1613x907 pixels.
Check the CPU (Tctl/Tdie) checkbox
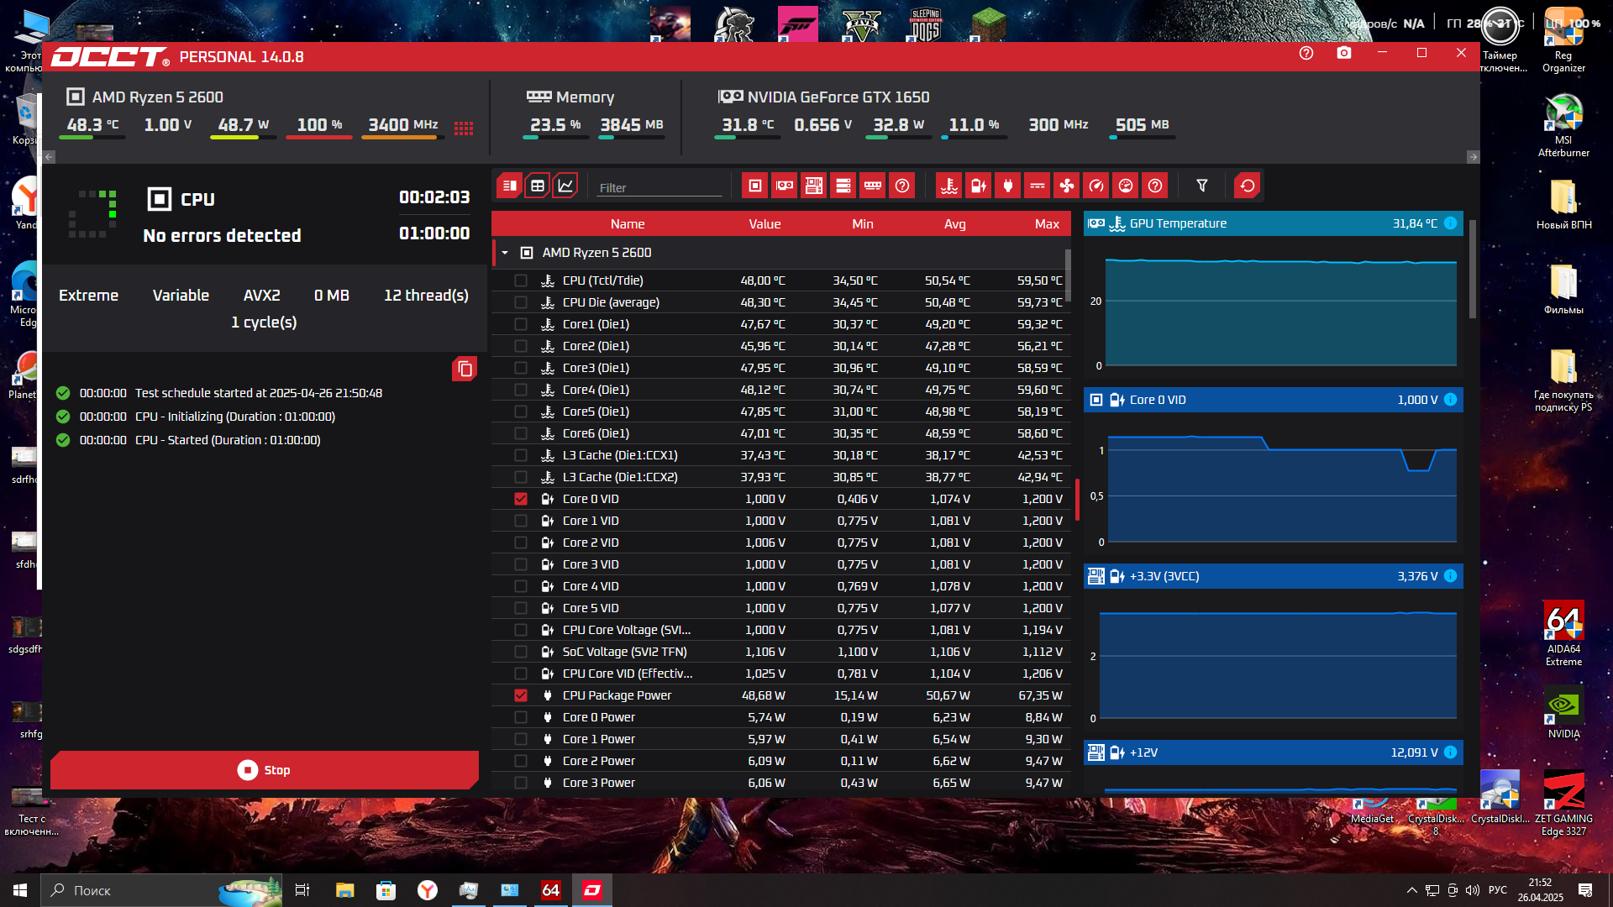521,280
